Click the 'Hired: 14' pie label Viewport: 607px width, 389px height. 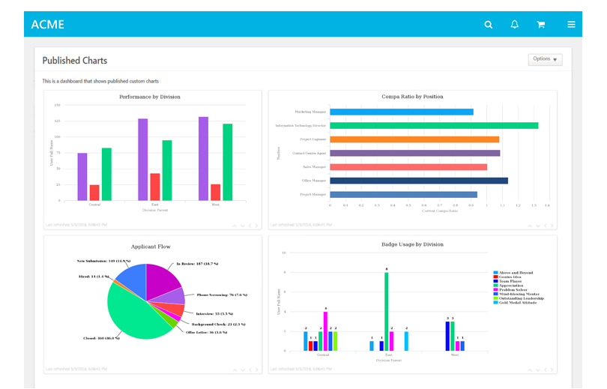(x=94, y=277)
